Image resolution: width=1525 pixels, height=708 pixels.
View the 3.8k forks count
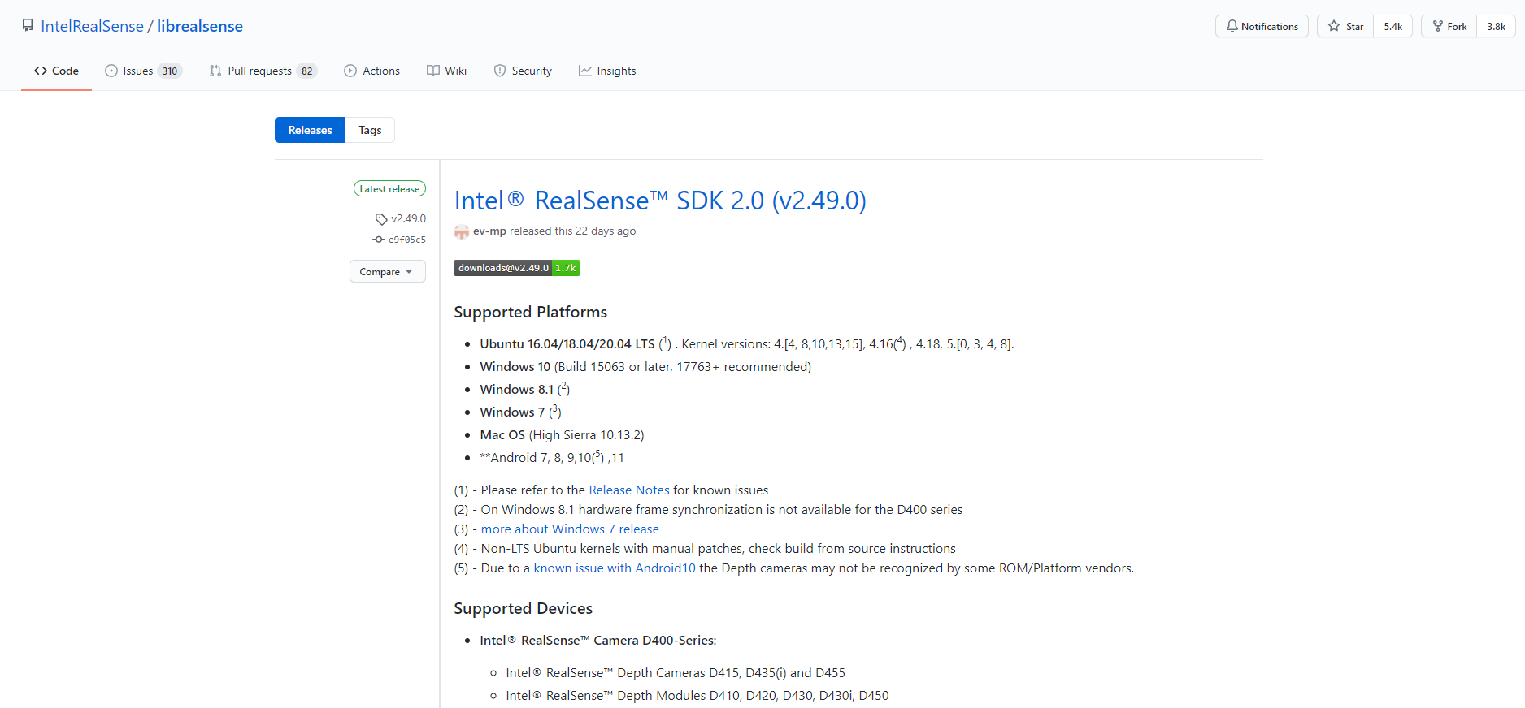point(1497,26)
